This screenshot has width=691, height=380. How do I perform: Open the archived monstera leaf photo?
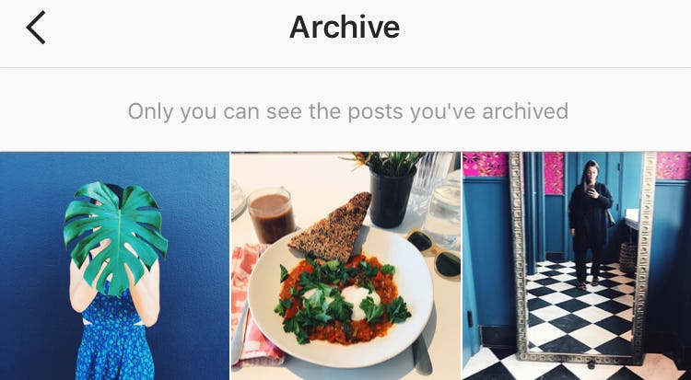(114, 266)
